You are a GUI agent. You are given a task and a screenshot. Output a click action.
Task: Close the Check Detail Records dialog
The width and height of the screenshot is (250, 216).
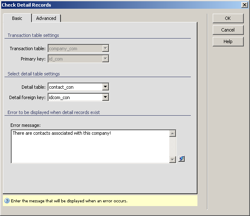[245, 5]
